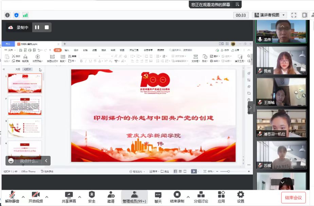This screenshot has width=314, height=206.
Task: Turn on the video camera (开启视频)
Action: coord(36,195)
